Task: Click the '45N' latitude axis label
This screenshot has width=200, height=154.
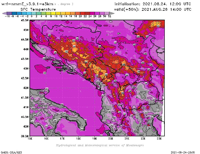Action: 26,30
